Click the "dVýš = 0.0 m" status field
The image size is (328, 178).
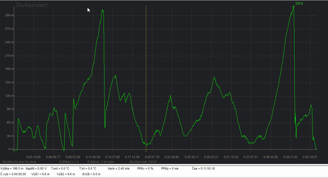pos(91,174)
